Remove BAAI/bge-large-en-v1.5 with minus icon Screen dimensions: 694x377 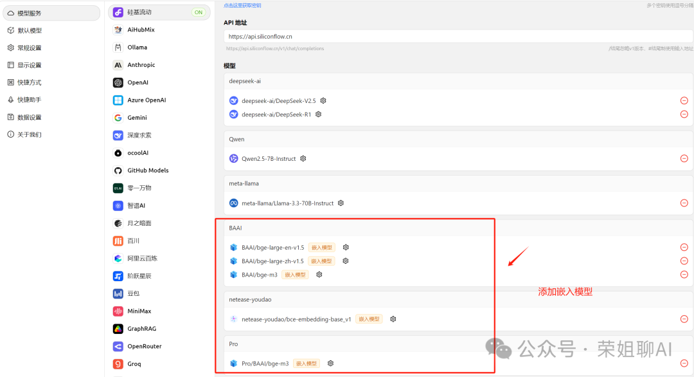pos(684,247)
